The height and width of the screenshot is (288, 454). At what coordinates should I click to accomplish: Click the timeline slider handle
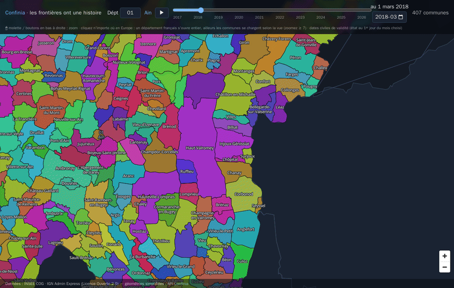click(201, 10)
